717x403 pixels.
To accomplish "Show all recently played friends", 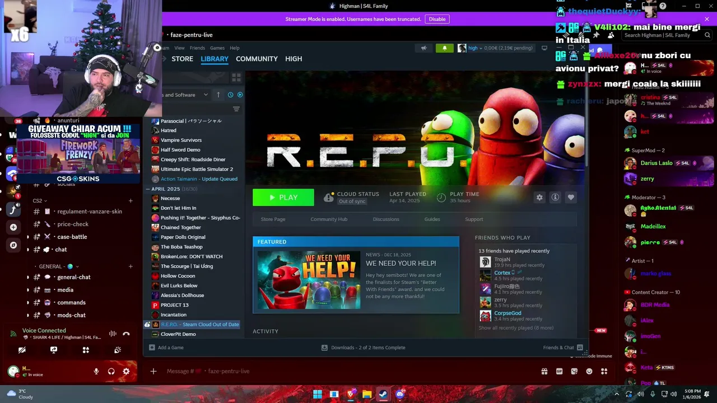I will point(516,328).
